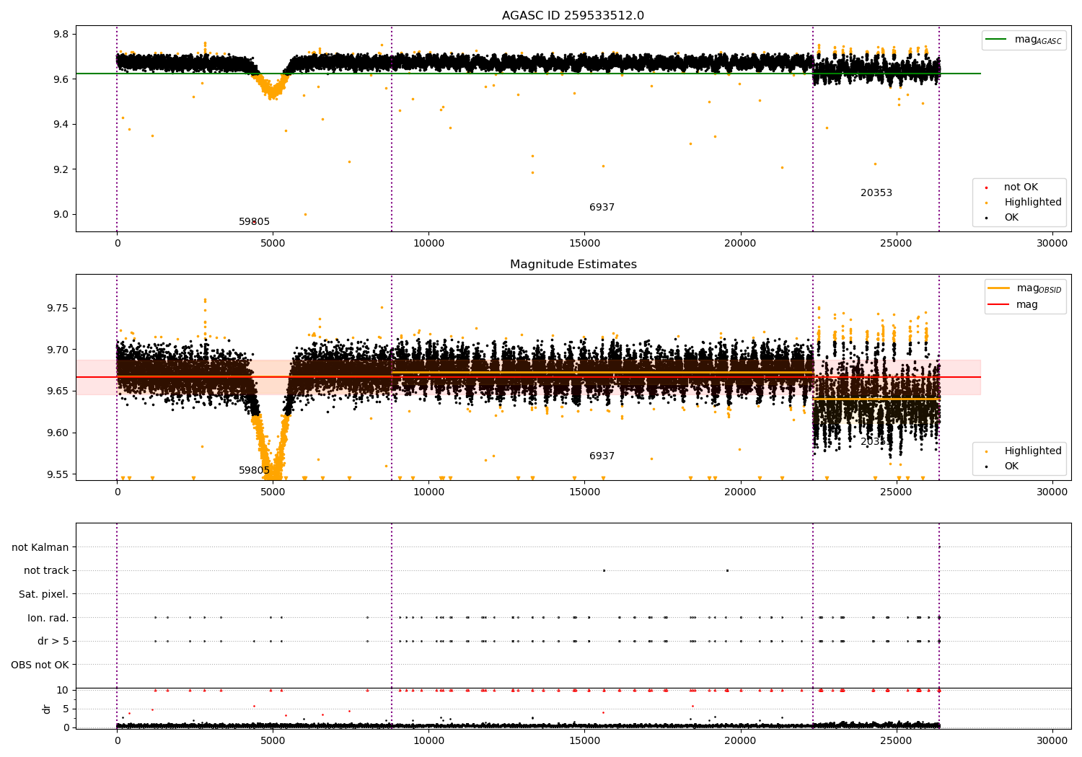Click the 9.4 y-axis tick of top plot
1082x757 pixels.
[x=61, y=125]
